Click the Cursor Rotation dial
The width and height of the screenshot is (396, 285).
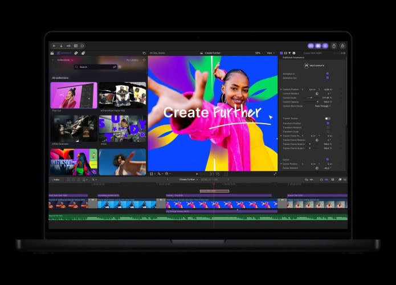pyautogui.click(x=317, y=168)
